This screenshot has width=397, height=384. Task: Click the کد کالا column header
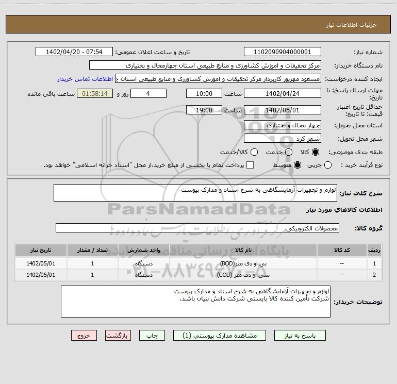coord(342,250)
